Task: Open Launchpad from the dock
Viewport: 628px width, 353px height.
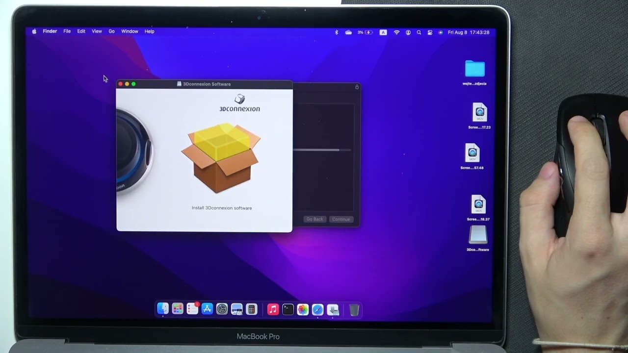Action: [178, 309]
